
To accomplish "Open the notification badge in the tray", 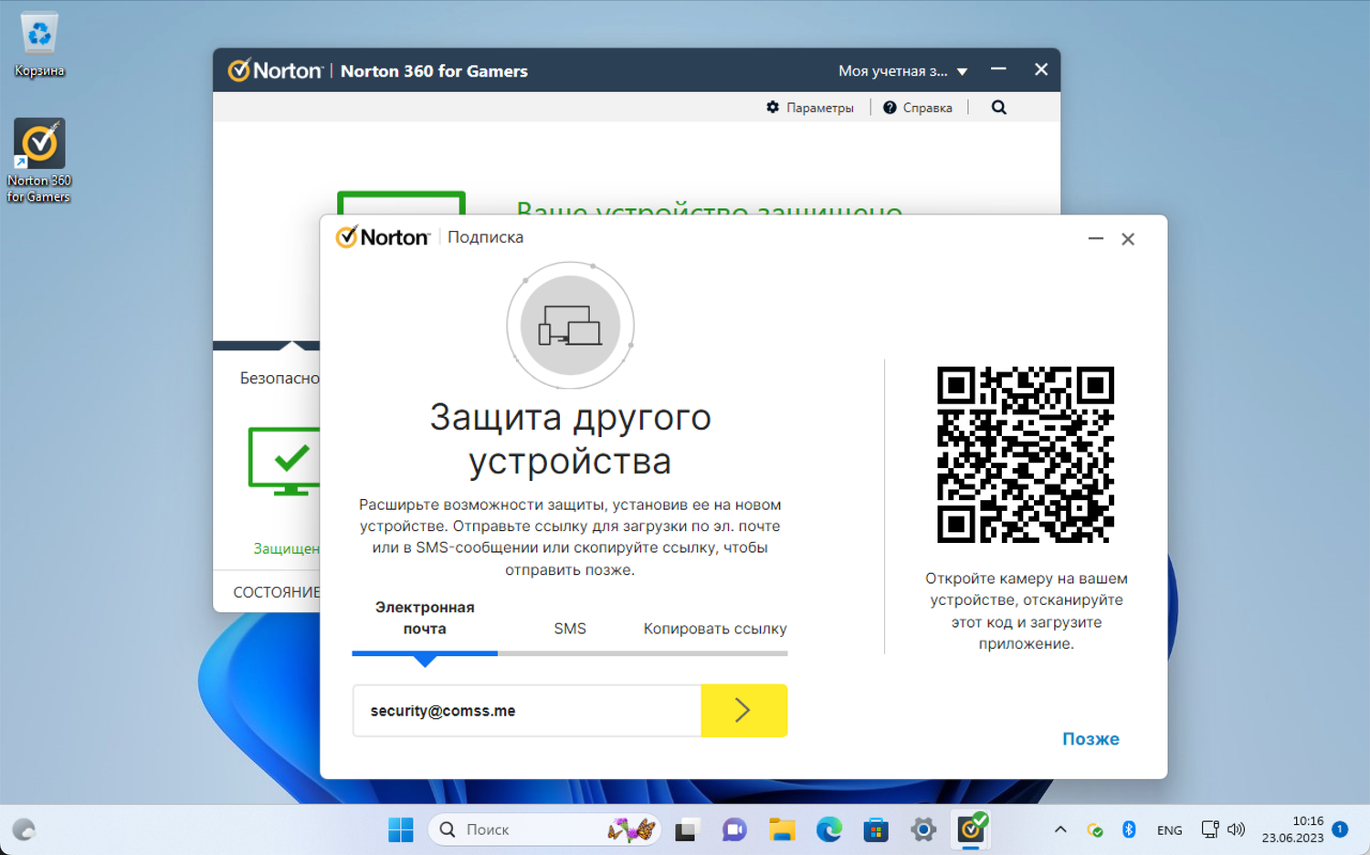I will (x=1340, y=829).
